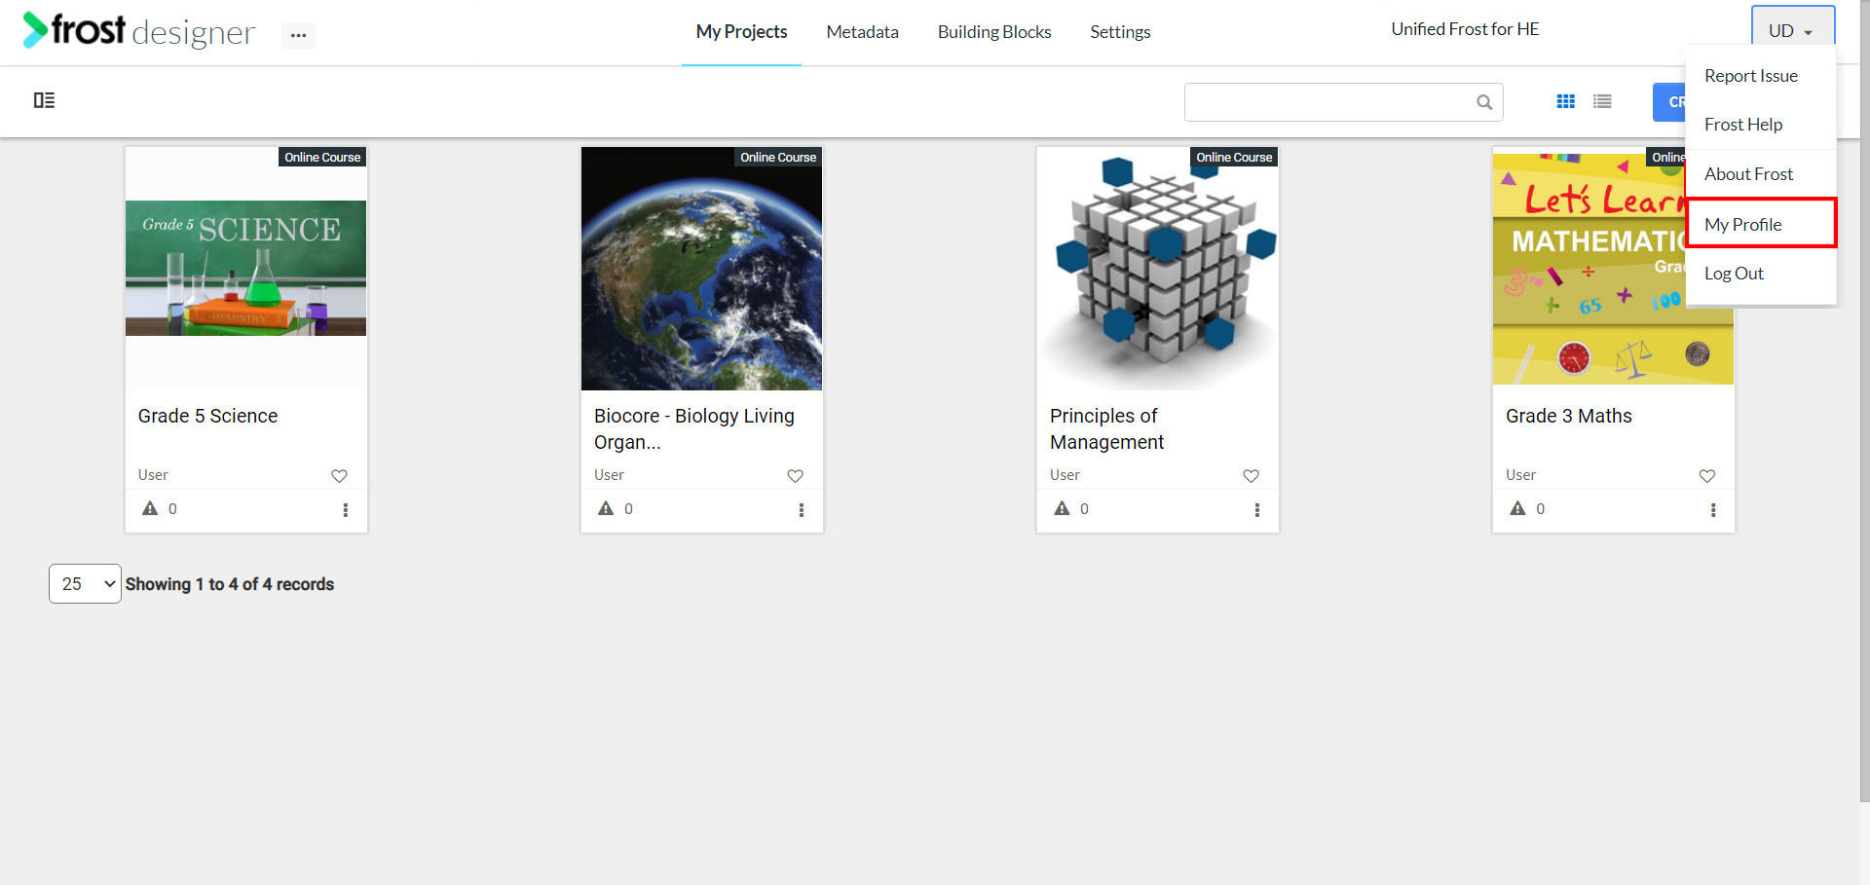Open the Settings tab

1120,32
